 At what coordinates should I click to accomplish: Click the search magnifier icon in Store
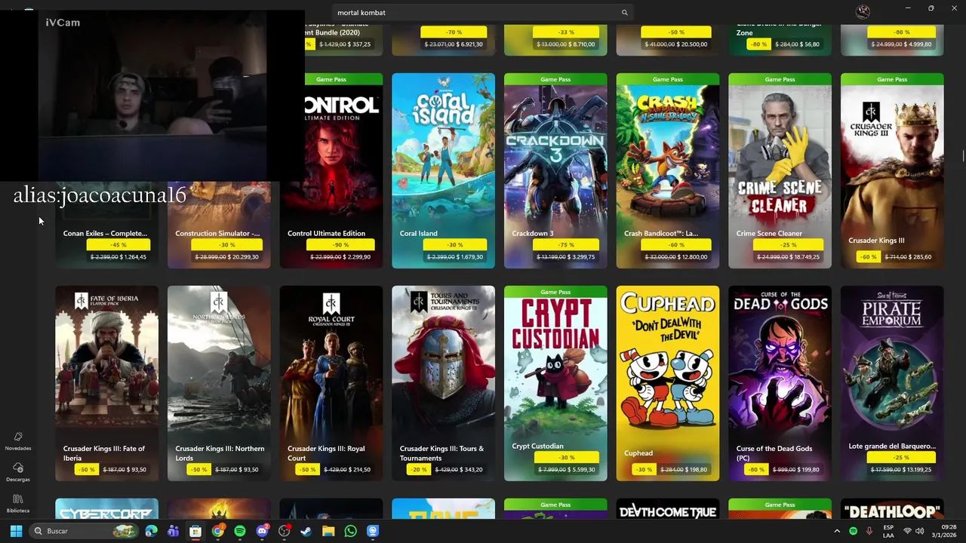(x=624, y=13)
